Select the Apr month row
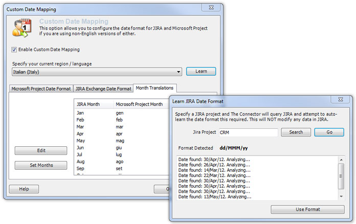The image size is (356, 224). [x=121, y=134]
